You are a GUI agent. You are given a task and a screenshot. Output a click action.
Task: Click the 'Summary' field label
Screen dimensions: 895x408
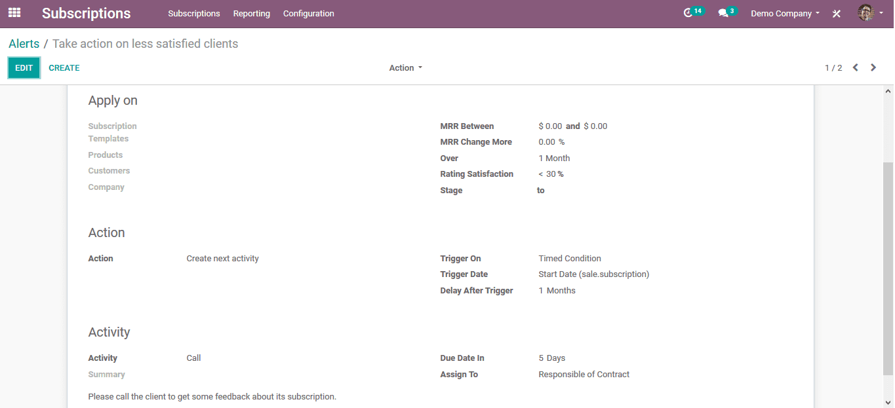coord(107,375)
